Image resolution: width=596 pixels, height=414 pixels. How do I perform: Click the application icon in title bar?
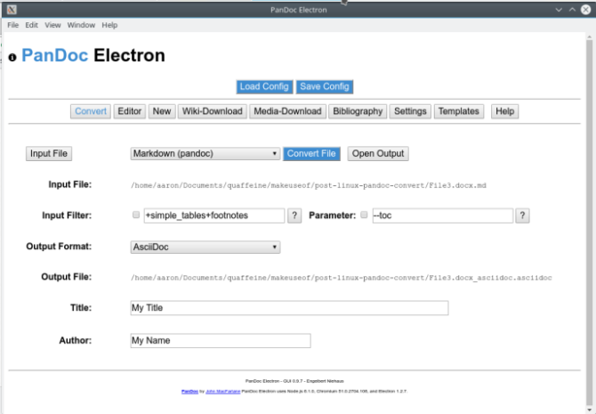pyautogui.click(x=9, y=9)
